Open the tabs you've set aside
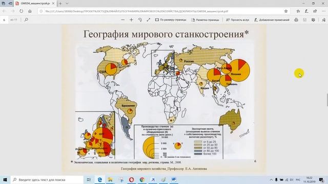Screen dimensions: 328x184 [4, 4]
